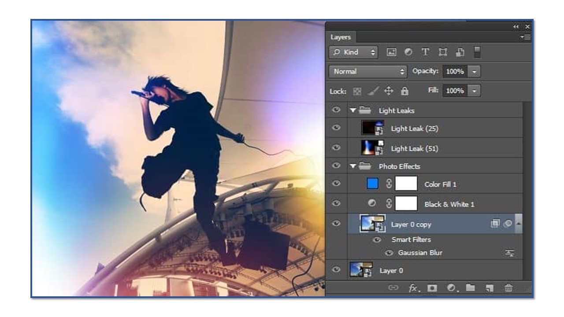Image resolution: width=564 pixels, height=317 pixels.
Task: Click the Photo Effects group folder icon
Action: 365,166
